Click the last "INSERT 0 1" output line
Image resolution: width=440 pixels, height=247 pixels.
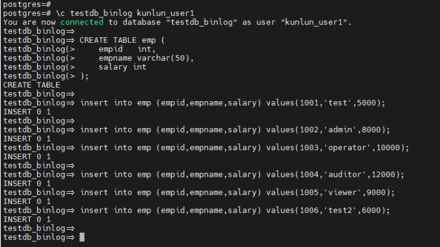click(27, 219)
